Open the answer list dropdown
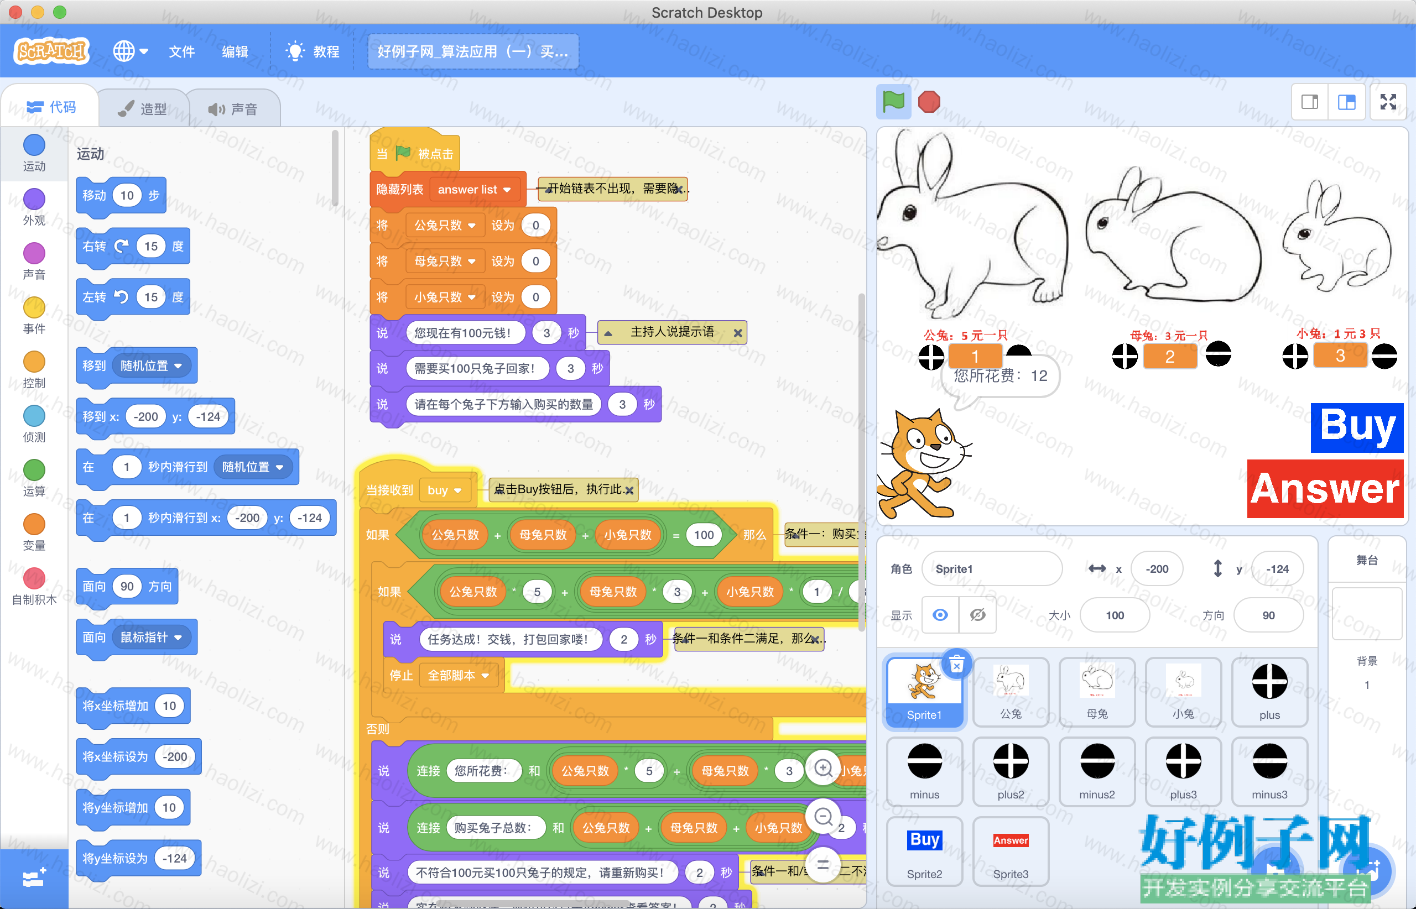1416x909 pixels. click(474, 190)
